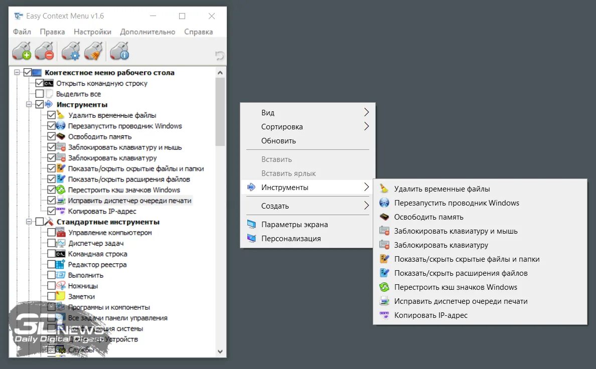Click icon beside tree item Копировать IP-адрес
The height and width of the screenshot is (369, 596).
(61, 211)
